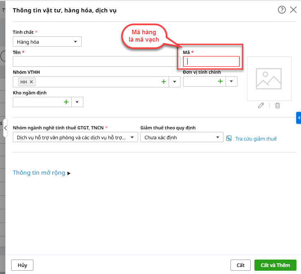The image size is (301, 274).
Task: Remove the HH tag from Nhóm VTHH
Action: 31,82
